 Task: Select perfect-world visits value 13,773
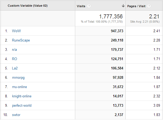(118, 105)
